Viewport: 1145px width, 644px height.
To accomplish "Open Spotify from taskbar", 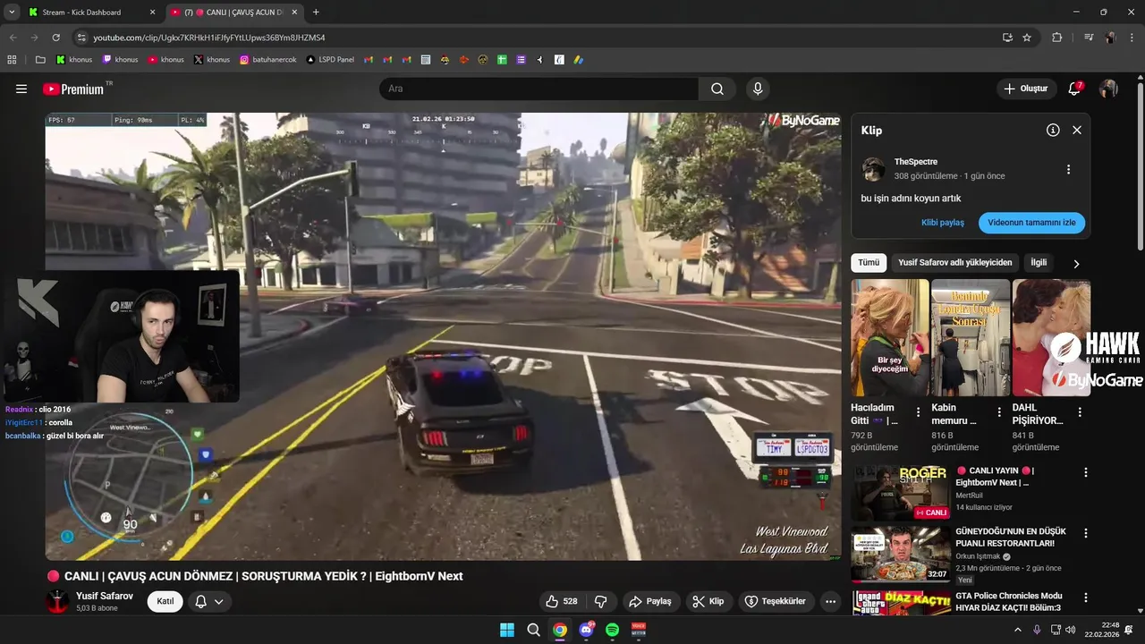I will [612, 630].
